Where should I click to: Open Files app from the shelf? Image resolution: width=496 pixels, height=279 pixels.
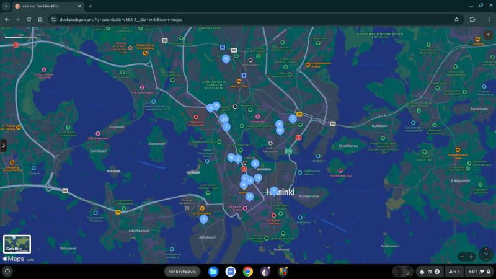(x=213, y=272)
